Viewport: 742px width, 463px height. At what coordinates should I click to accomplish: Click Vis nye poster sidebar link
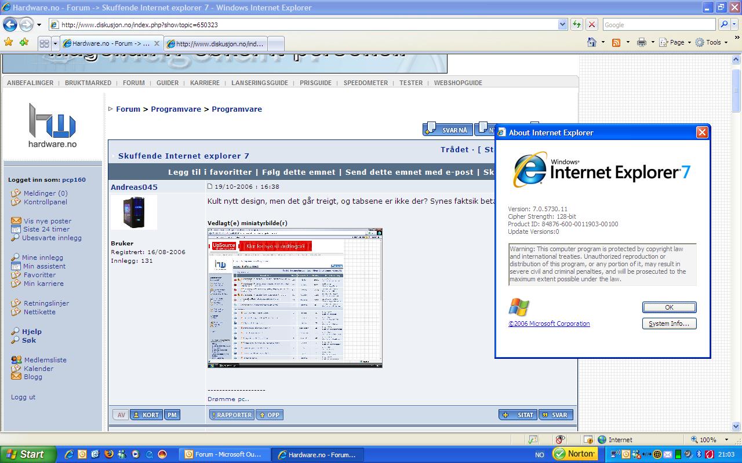coord(48,221)
